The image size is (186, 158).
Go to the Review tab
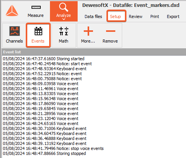coord(136,16)
